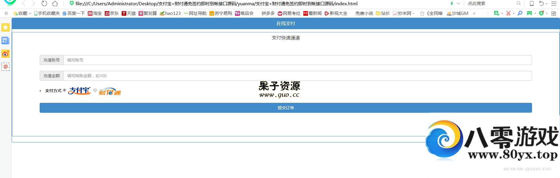Open the news feed sidebar icon
The image size is (560, 178).
[x=6, y=40]
